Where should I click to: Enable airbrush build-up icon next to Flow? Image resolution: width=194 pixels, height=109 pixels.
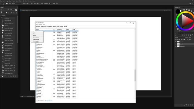[42, 4]
